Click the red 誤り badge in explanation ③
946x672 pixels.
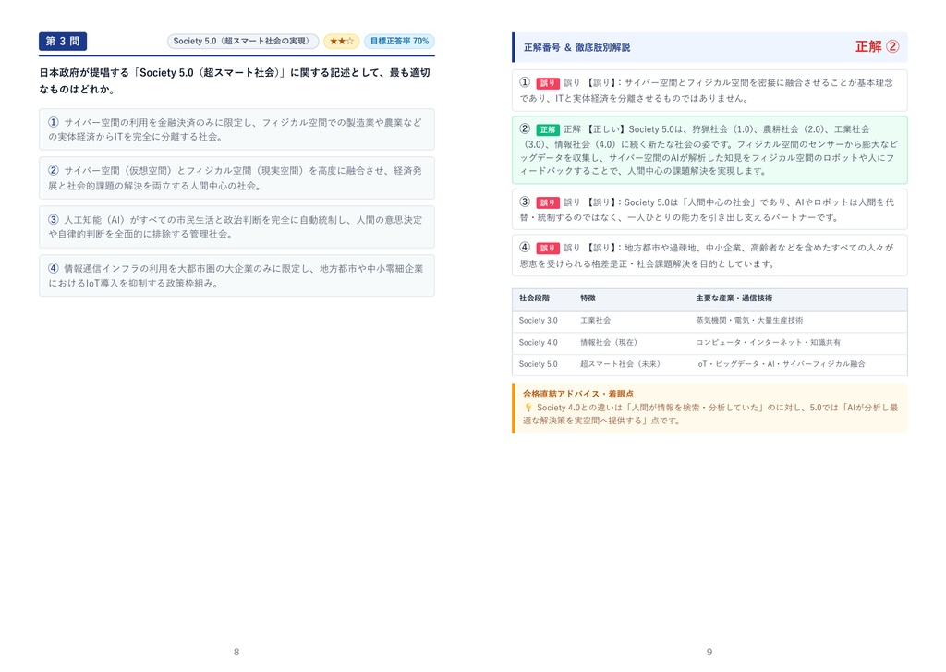point(547,202)
